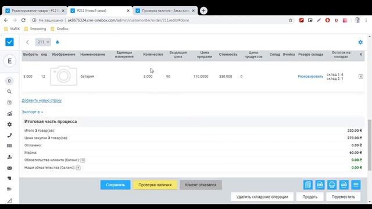Open the MaRiK bookmark folder
372x209 pixels.
[12, 29]
